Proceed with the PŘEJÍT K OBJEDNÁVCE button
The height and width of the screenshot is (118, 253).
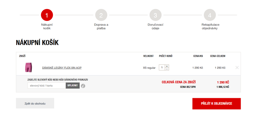point(216,103)
